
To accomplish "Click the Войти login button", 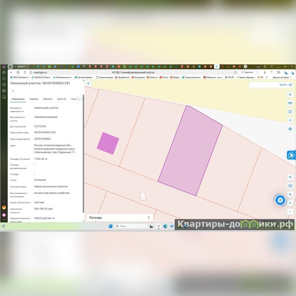I will click(x=285, y=85).
